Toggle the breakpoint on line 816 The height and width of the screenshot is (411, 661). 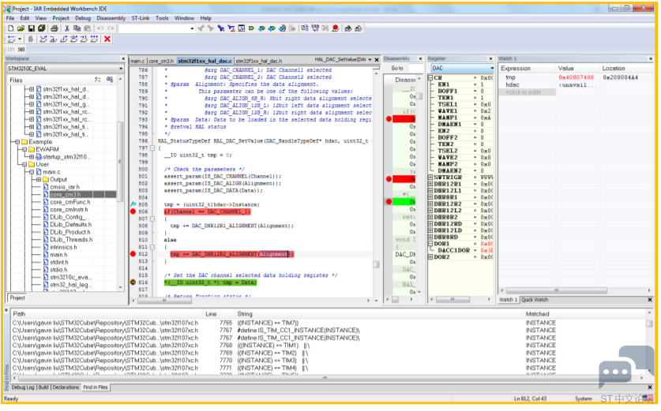click(133, 282)
